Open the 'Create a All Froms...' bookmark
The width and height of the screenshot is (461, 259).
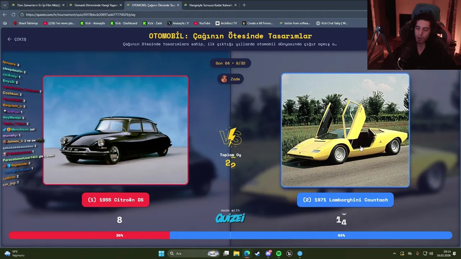coord(258,23)
